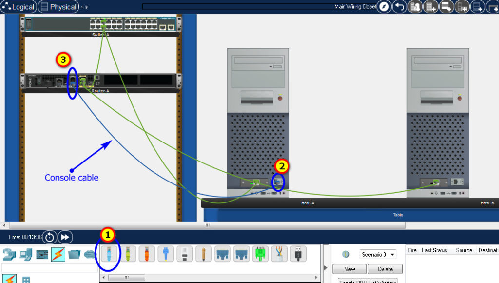Click the Back navigation arrow

tap(399, 6)
